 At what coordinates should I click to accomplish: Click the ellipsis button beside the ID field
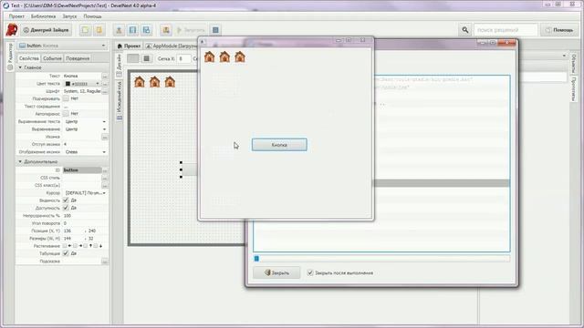tap(105, 170)
